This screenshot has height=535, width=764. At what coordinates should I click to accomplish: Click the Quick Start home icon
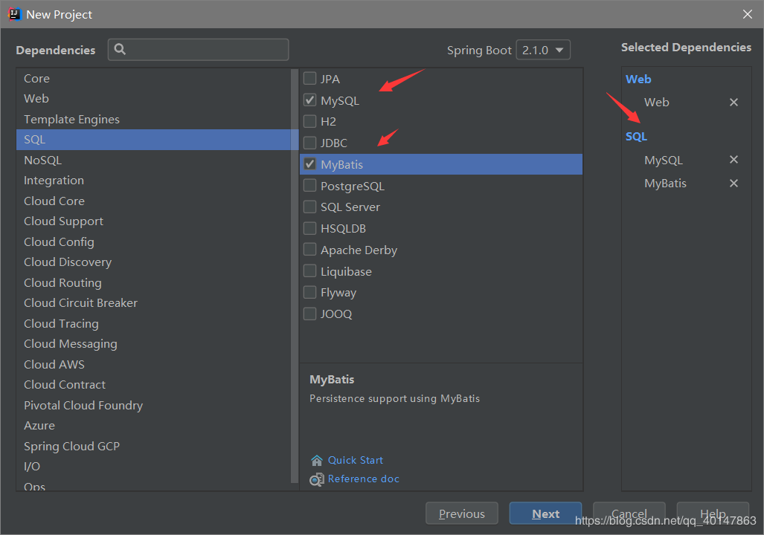pyautogui.click(x=317, y=461)
